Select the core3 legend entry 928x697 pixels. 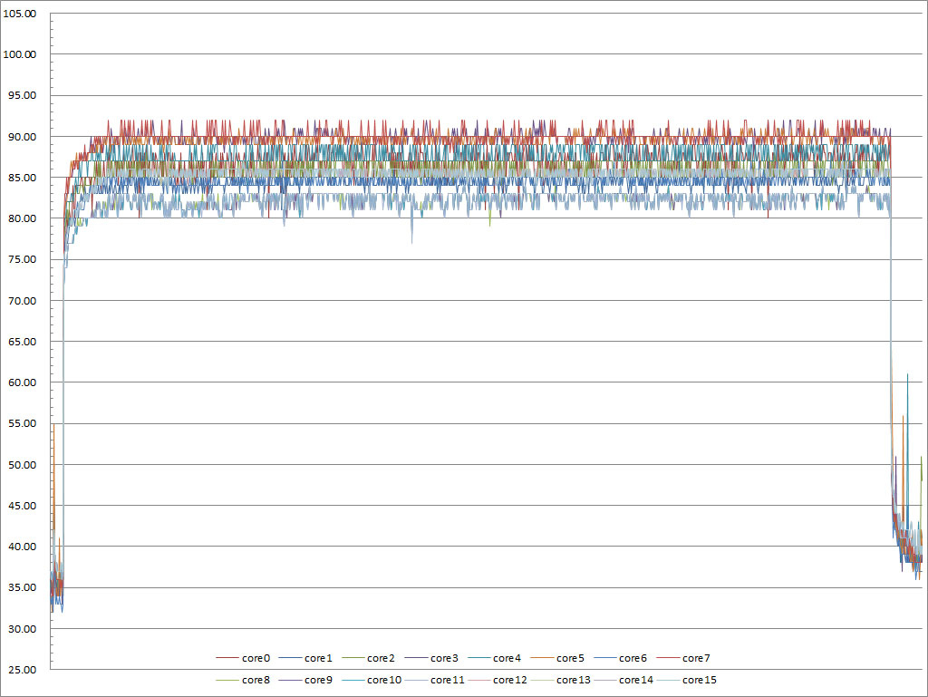pos(432,658)
